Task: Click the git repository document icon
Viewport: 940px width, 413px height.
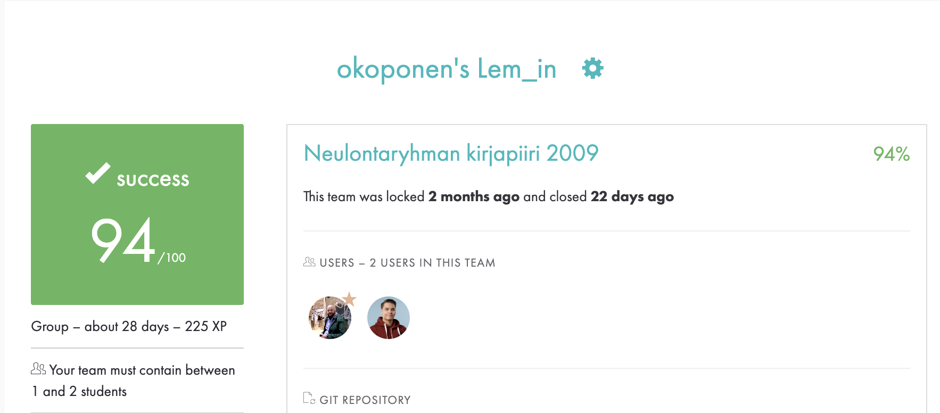Action: pos(308,399)
